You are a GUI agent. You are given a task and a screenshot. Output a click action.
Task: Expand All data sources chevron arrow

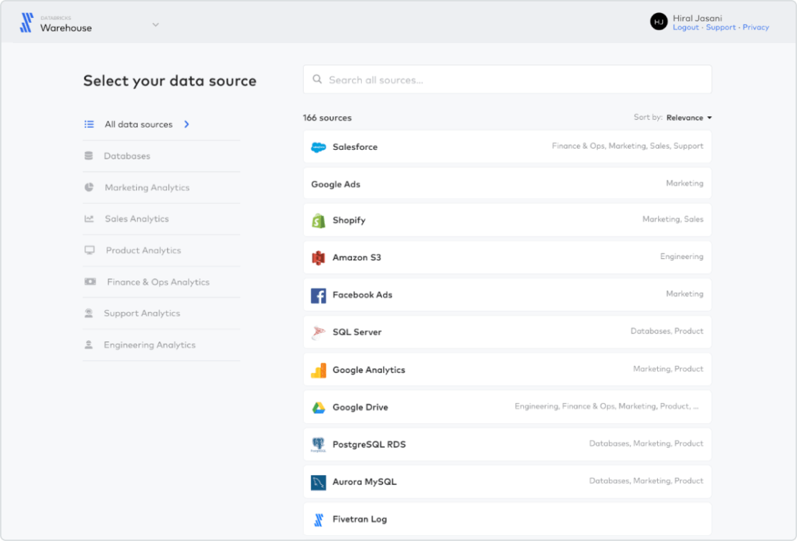coord(186,124)
